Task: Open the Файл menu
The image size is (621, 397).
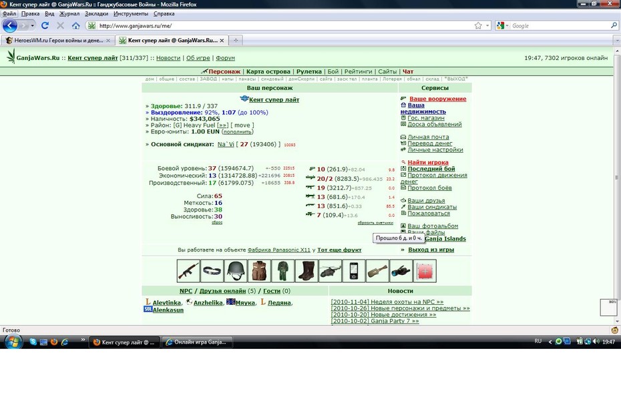Action: [9, 13]
